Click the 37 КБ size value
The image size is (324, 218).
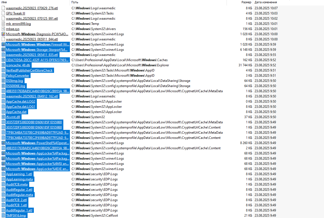(248, 117)
